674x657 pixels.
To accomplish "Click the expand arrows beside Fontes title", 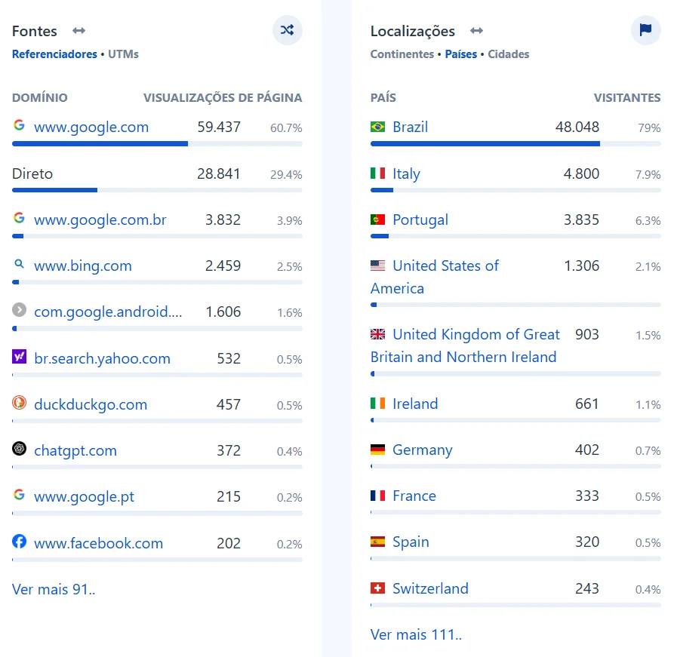I will tap(78, 31).
